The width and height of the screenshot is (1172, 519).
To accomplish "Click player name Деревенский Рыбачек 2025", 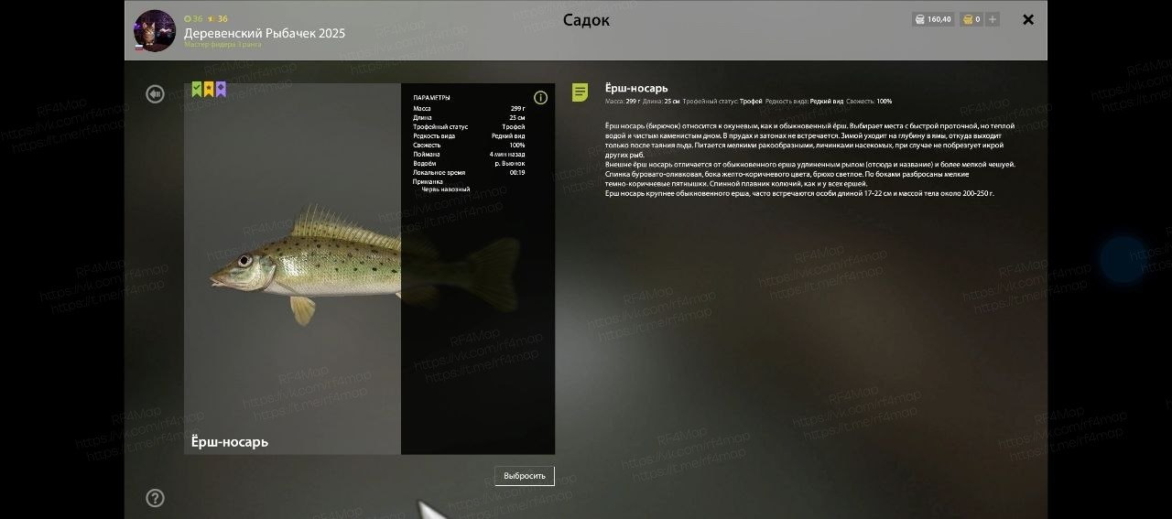I will click(x=265, y=33).
